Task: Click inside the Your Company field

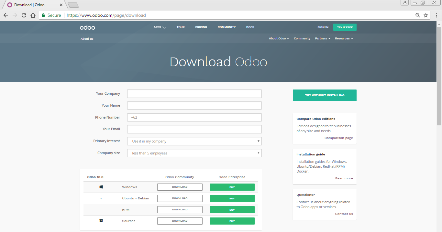Action: (194, 93)
